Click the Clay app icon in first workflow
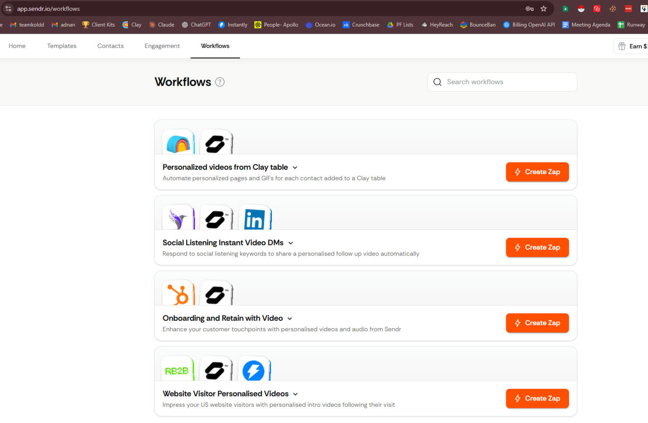 pyautogui.click(x=178, y=143)
